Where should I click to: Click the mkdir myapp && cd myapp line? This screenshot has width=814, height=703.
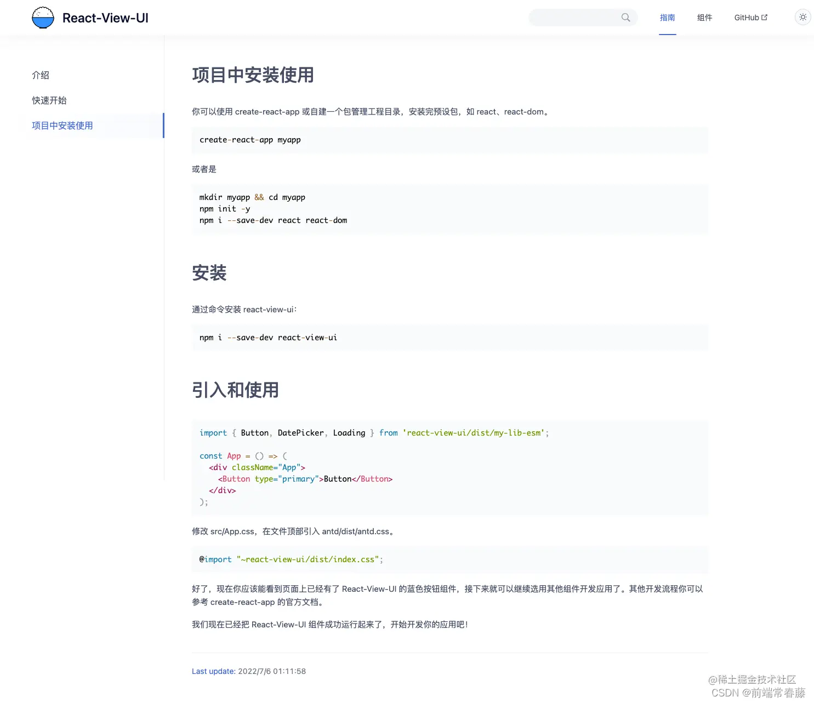(252, 197)
